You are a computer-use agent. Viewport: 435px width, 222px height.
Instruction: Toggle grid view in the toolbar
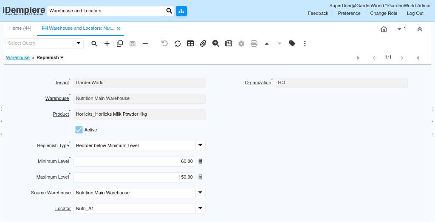tap(190, 43)
